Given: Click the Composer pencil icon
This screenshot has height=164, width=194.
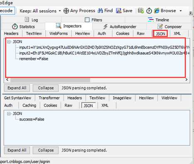Looking at the screenshot, I should coord(160,26).
